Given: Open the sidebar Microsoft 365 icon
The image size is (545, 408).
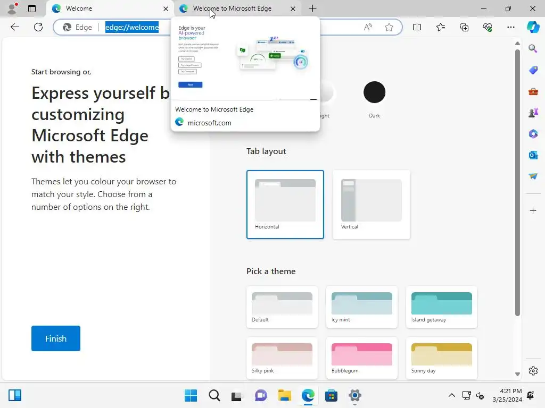Looking at the screenshot, I should coord(533,134).
